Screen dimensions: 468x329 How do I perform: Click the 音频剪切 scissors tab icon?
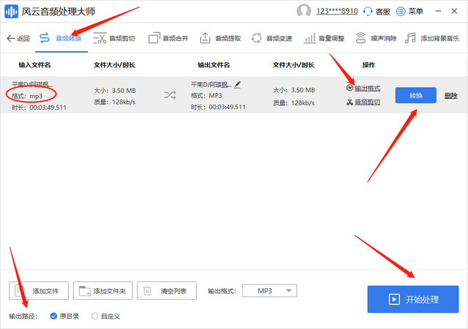[x=99, y=38]
